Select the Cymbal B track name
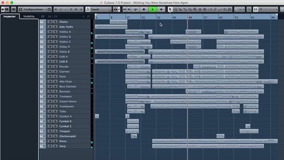This screenshot has height=160, width=284. 65,121
